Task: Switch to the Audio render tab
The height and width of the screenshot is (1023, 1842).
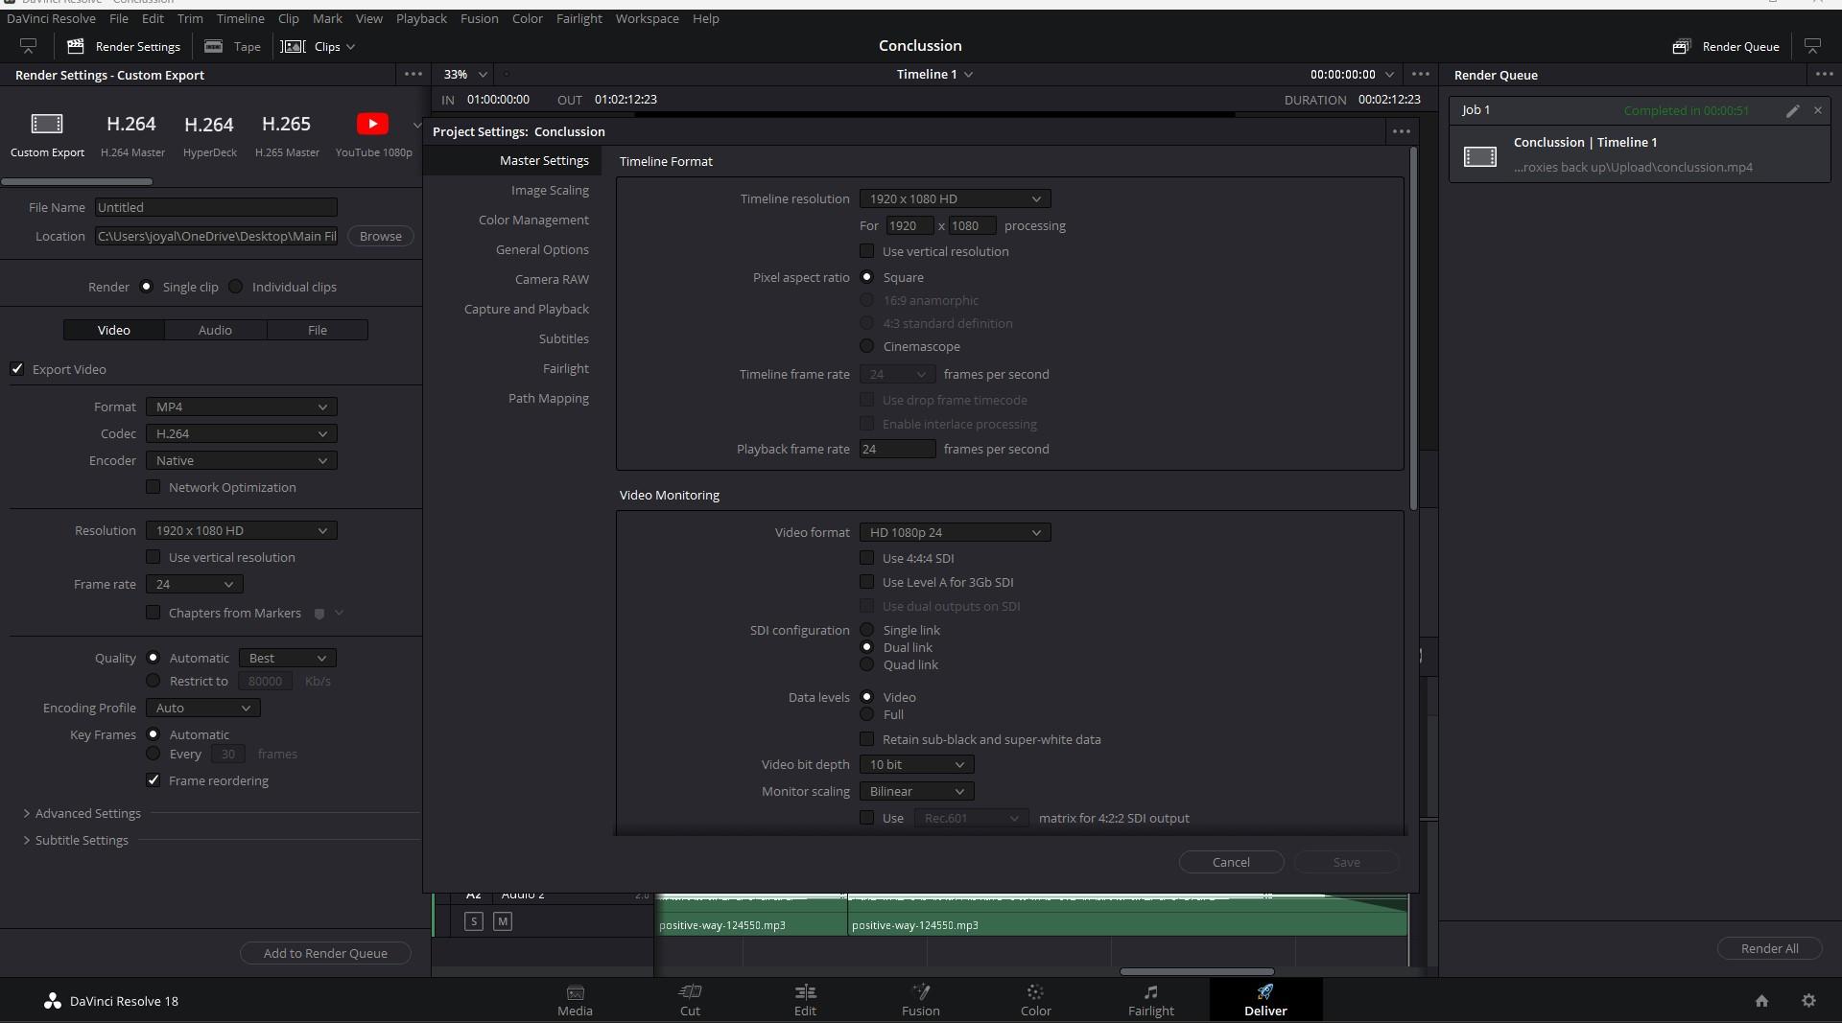Action: pyautogui.click(x=215, y=330)
